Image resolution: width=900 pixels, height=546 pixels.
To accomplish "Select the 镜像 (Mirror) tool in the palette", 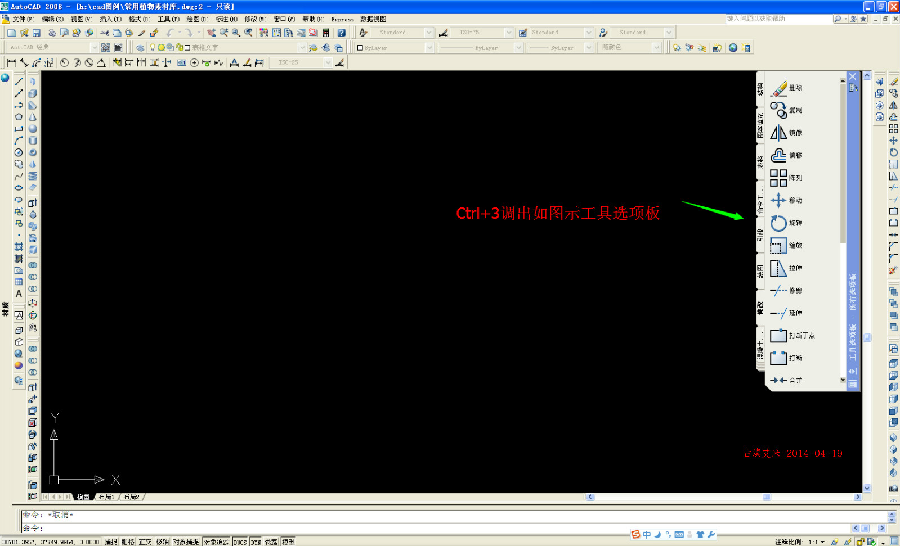I will coord(787,133).
